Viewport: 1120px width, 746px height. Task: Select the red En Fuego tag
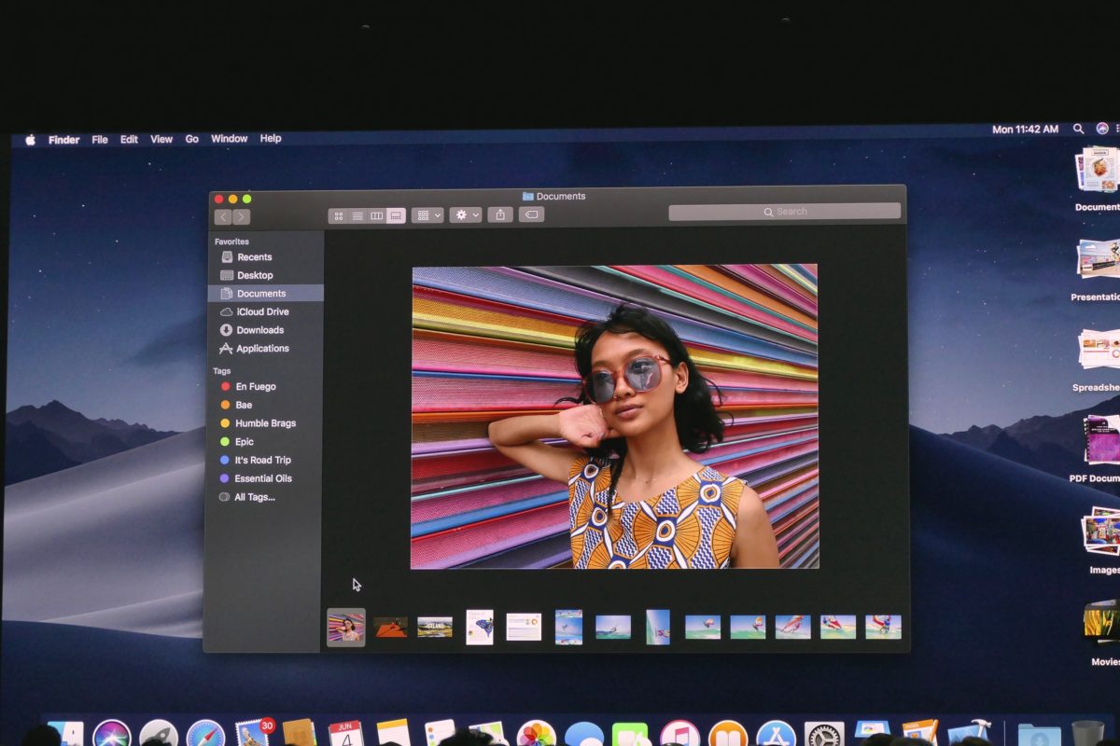coord(266,386)
